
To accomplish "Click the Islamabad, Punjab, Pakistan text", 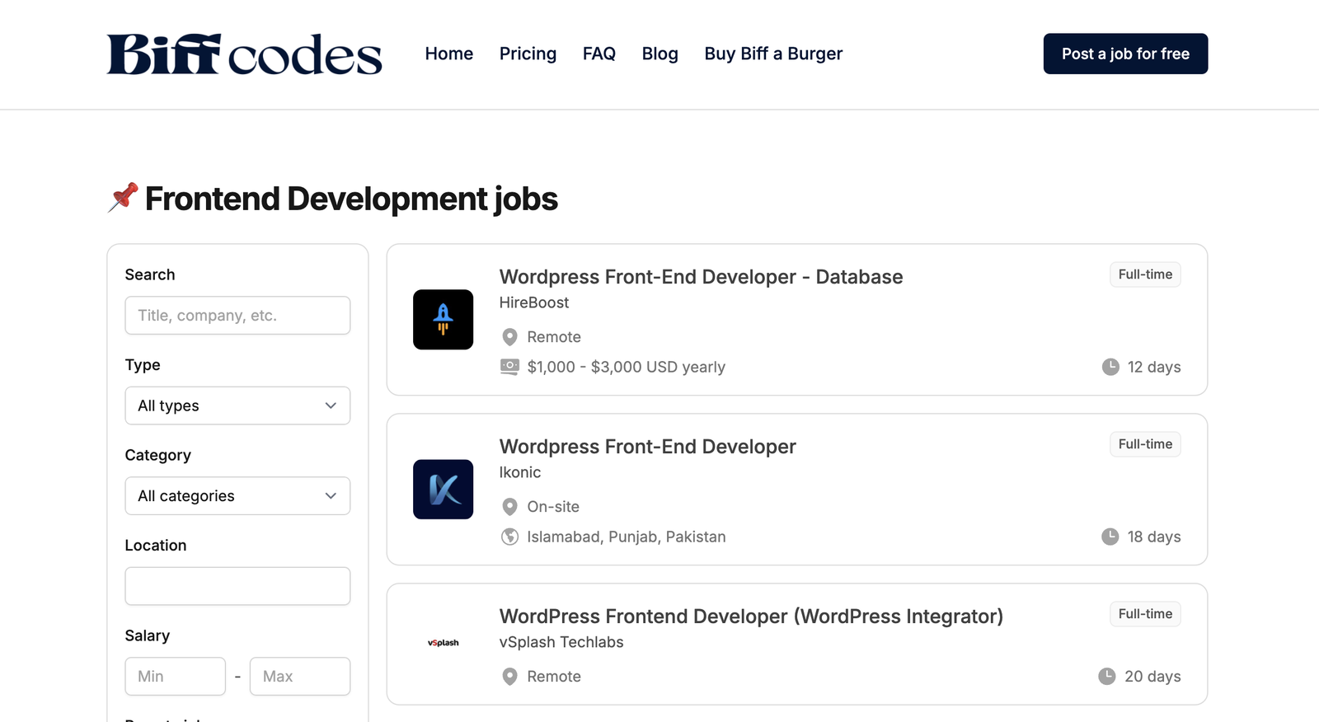I will pos(627,537).
